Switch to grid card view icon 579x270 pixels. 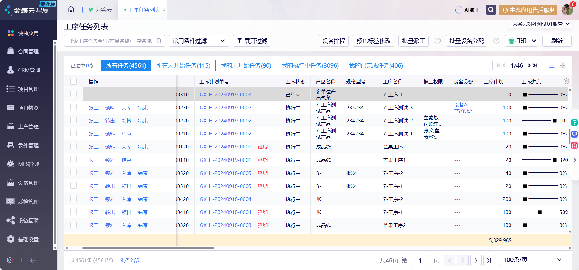click(563, 65)
